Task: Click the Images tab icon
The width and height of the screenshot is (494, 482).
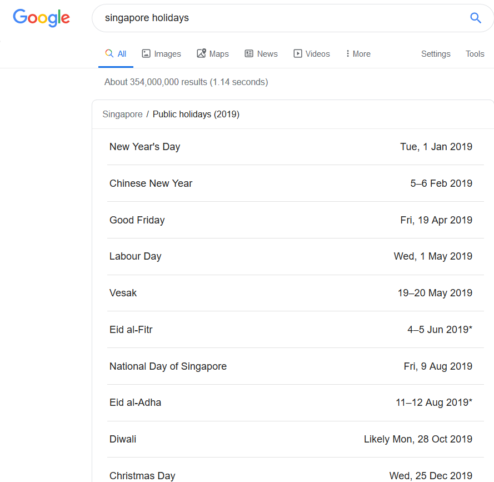Action: tap(146, 53)
